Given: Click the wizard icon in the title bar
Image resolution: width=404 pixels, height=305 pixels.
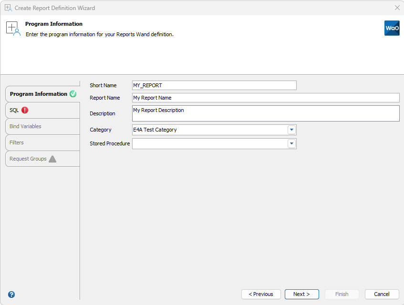Looking at the screenshot, I should (7, 8).
